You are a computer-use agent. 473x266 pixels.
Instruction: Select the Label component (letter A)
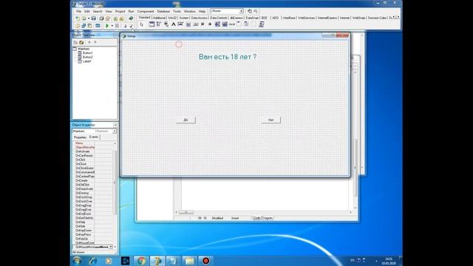click(x=174, y=24)
